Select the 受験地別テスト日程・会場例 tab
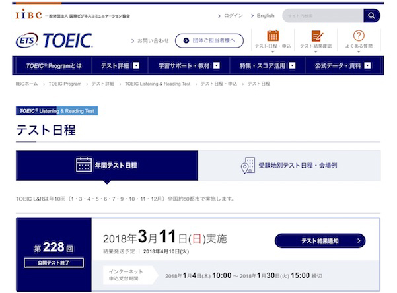This screenshot has height=293, width=397. [289, 166]
